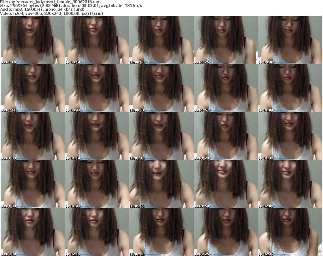Click the 'Video: h264, yuv420p' line

51,13
